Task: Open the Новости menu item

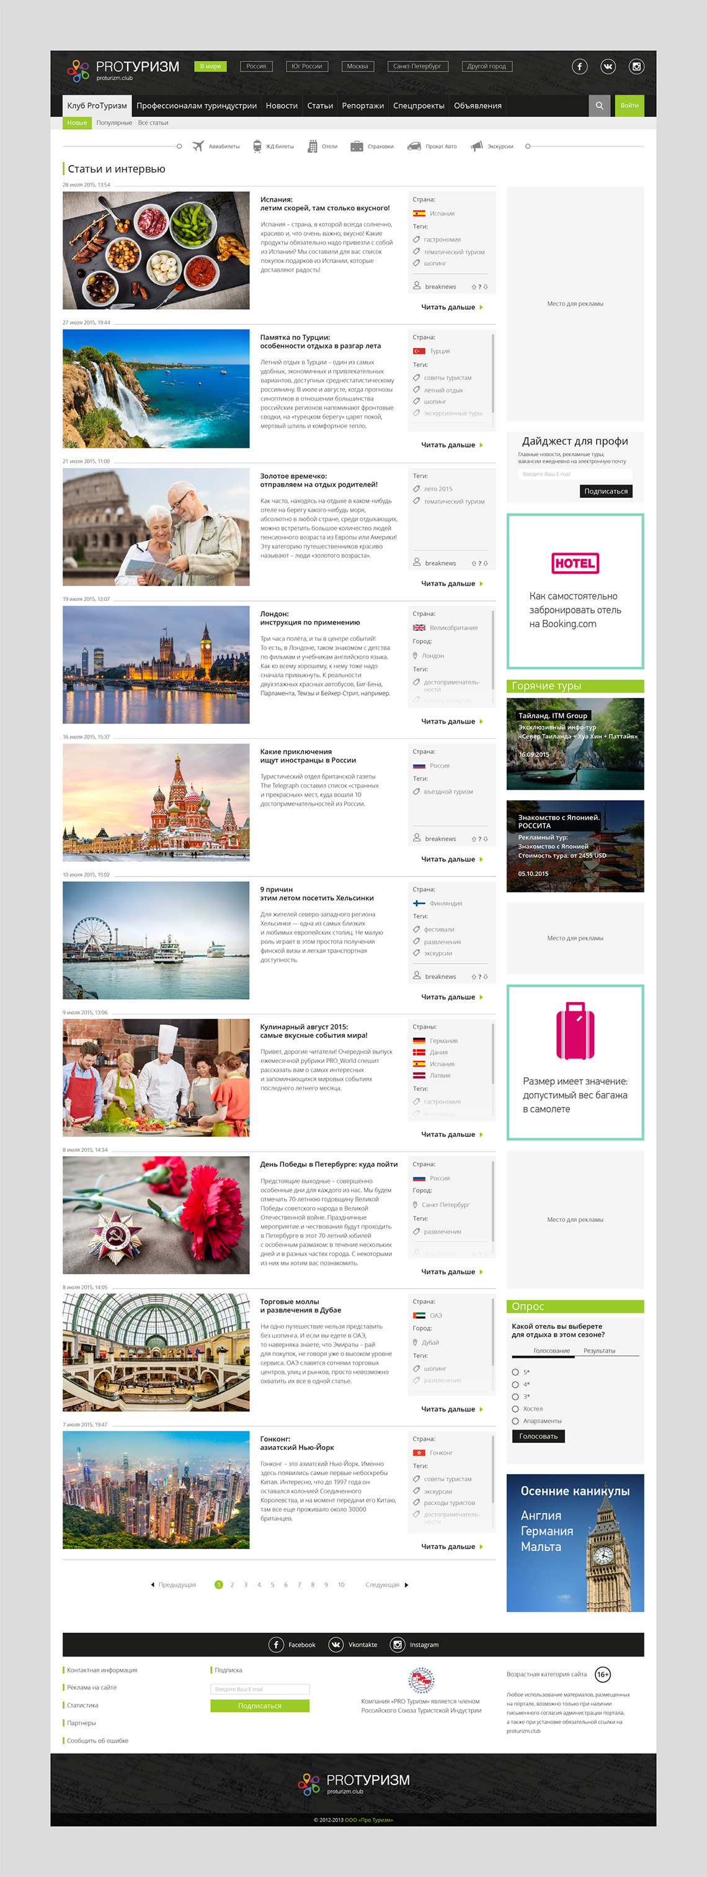Action: tap(282, 106)
